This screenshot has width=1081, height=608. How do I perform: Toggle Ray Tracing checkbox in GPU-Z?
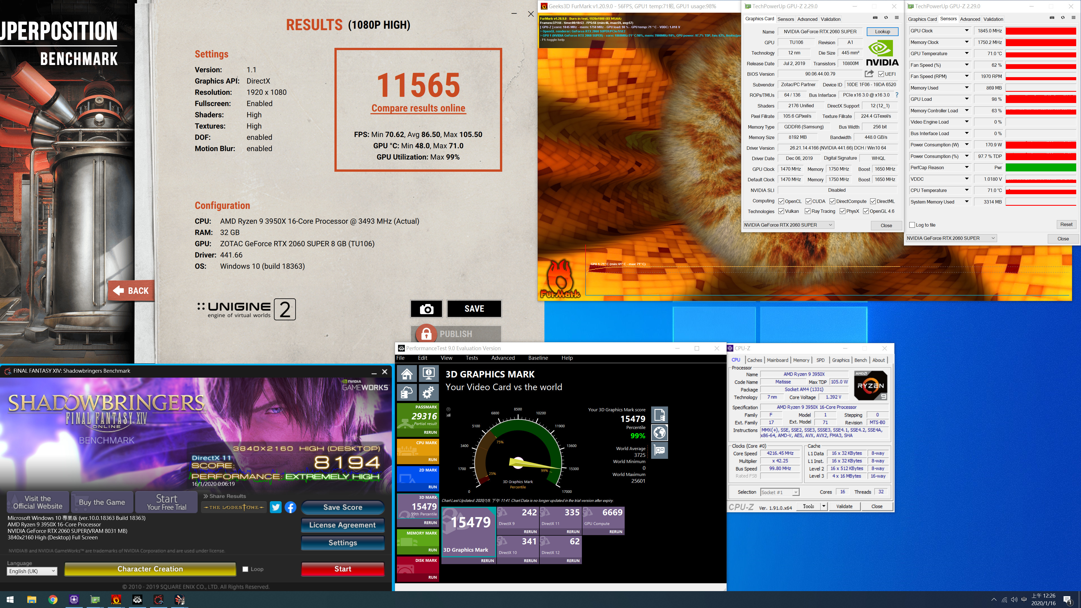click(807, 211)
